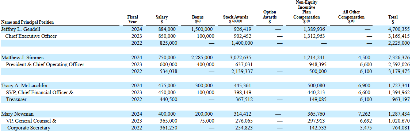
Task: Click the name Mary Newman
Action: tap(17, 114)
